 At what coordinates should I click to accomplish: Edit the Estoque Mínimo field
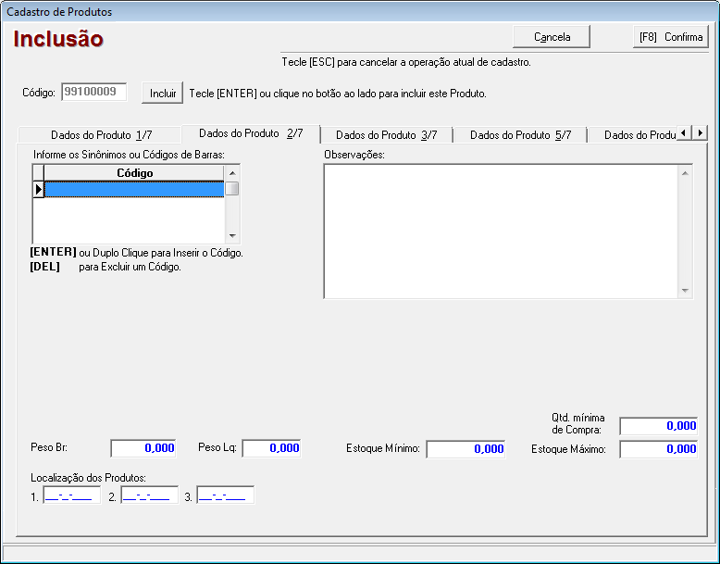466,449
